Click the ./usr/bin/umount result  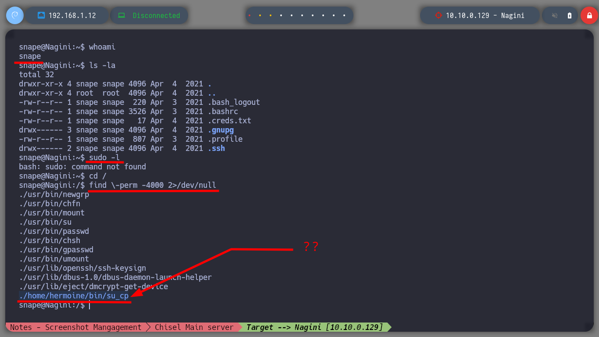pos(54,259)
